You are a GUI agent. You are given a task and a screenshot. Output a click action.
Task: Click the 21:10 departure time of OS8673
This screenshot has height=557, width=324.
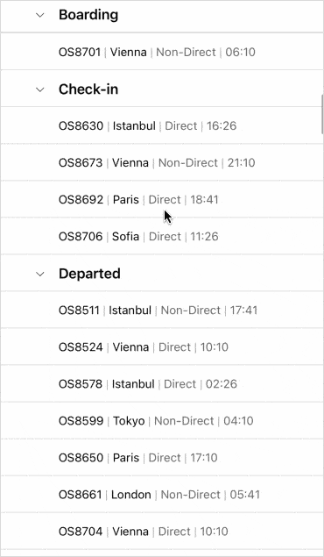point(241,162)
